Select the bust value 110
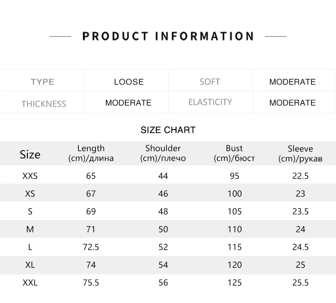 (235, 229)
